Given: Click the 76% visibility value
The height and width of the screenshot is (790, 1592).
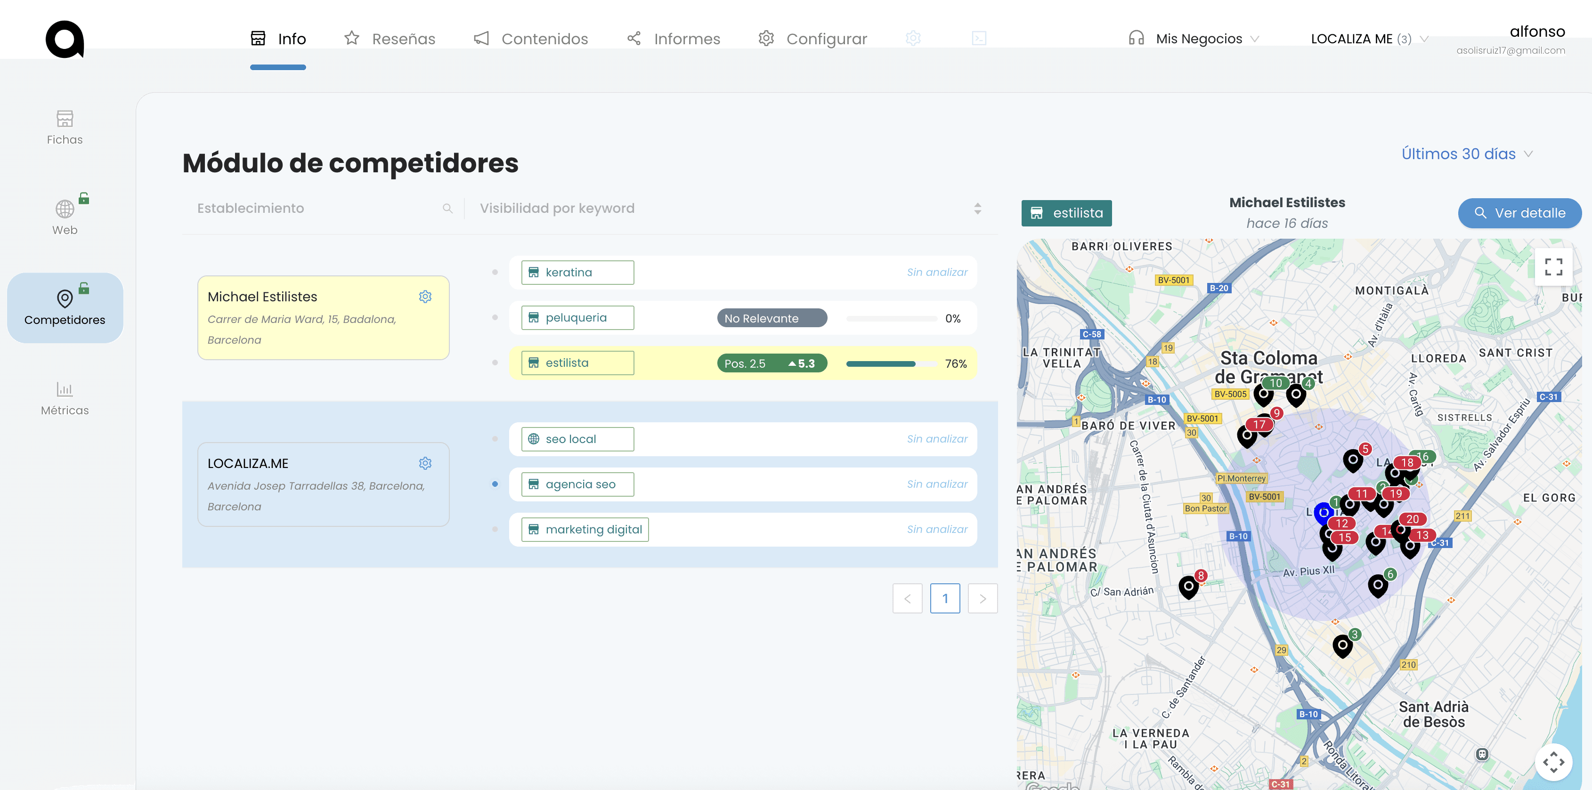Looking at the screenshot, I should click(956, 364).
